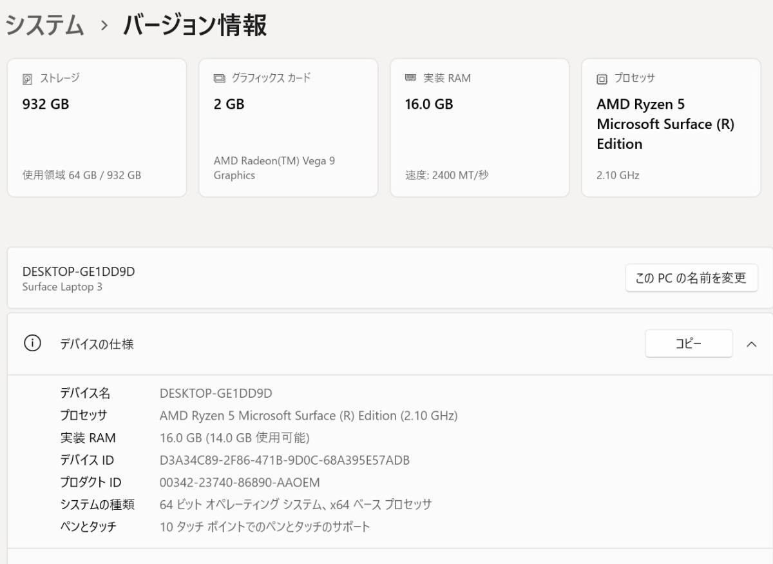Click the storage disk icon
Viewport: 773px width, 564px height.
28,79
